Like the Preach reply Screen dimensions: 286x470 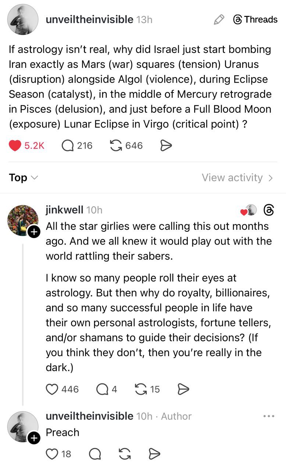52,454
